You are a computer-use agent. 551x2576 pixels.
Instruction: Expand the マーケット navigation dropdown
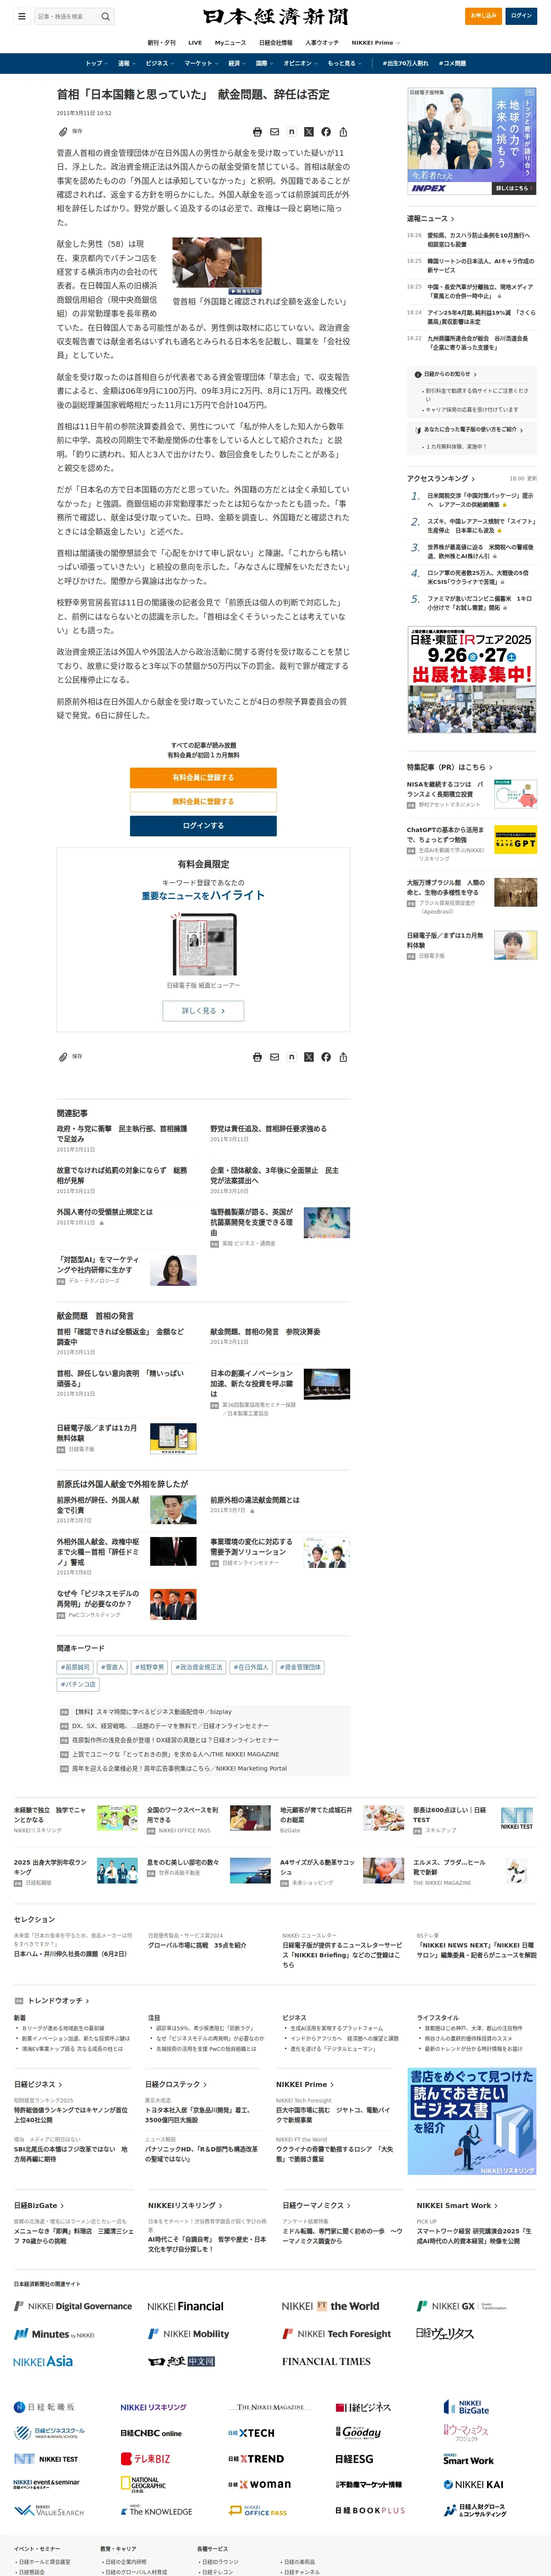(x=201, y=63)
